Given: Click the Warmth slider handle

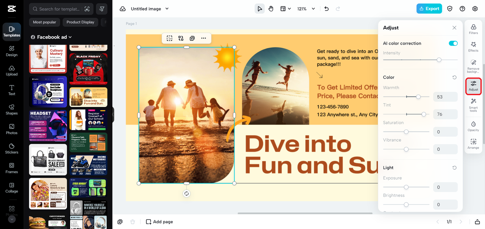Looking at the screenshot, I should pos(418,97).
